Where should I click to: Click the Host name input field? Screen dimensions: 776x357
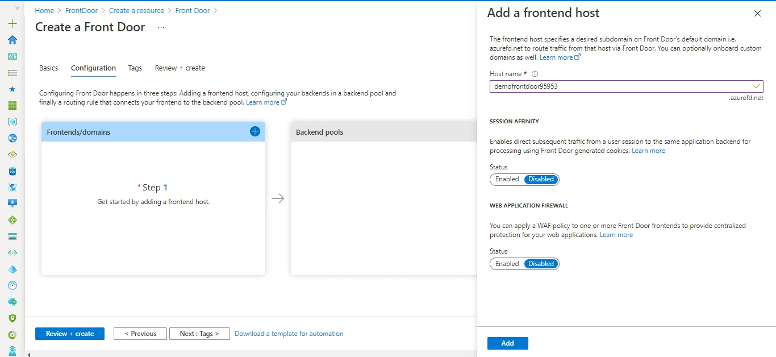click(619, 86)
